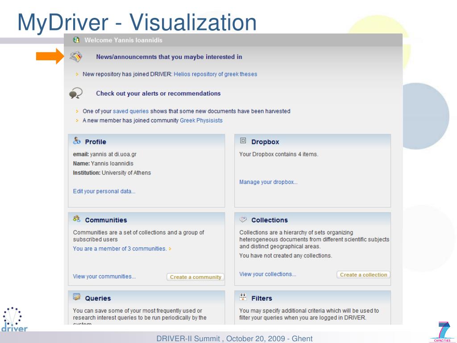Click the bullet arrow before New repository news item
Viewport: 457px width, 343px height.
pos(77,75)
